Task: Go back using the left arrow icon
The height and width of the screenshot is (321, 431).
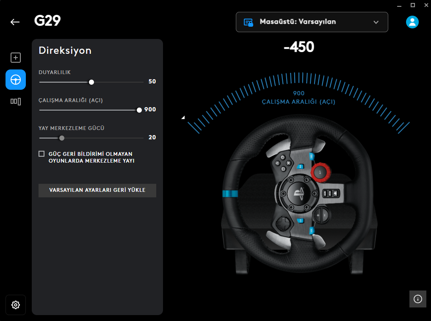Action: click(x=15, y=22)
